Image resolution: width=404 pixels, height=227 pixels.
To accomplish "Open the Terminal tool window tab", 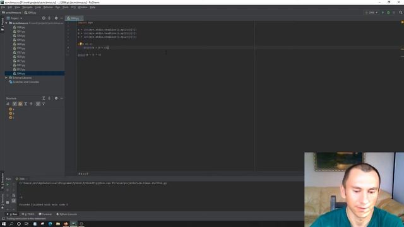I will pos(45,214).
